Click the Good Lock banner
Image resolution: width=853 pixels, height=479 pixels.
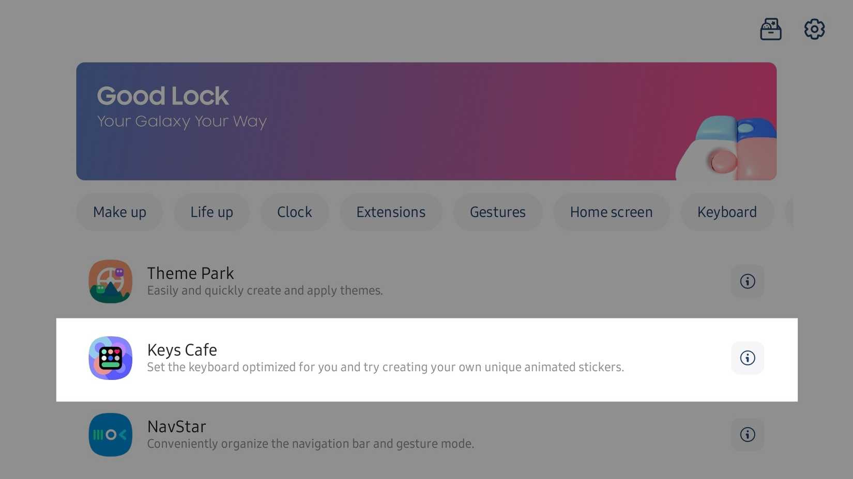click(x=426, y=121)
